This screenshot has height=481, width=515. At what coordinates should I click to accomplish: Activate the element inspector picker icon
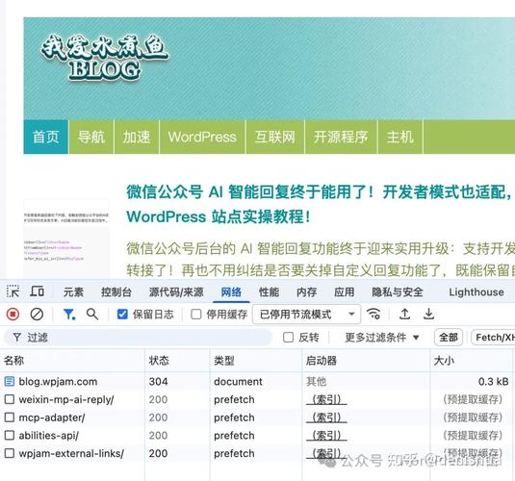click(x=13, y=291)
